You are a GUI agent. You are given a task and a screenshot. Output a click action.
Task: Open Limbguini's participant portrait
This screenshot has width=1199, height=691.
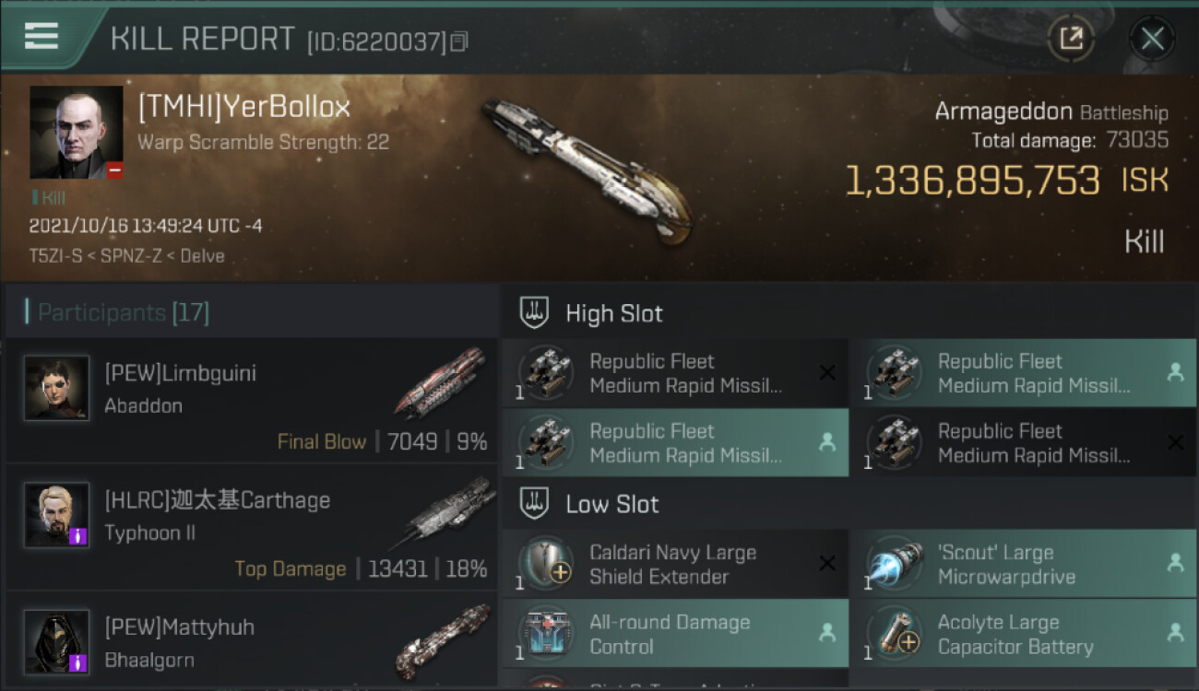[x=57, y=388]
